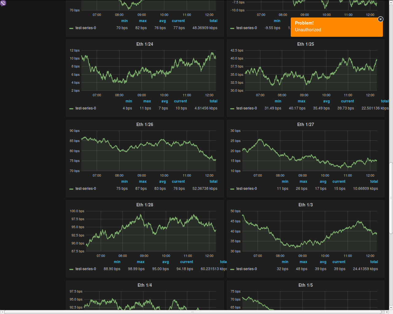Screen dimensions: 393x314
Task: Sort Eth 1/24 legend by min
Action: click(129, 101)
